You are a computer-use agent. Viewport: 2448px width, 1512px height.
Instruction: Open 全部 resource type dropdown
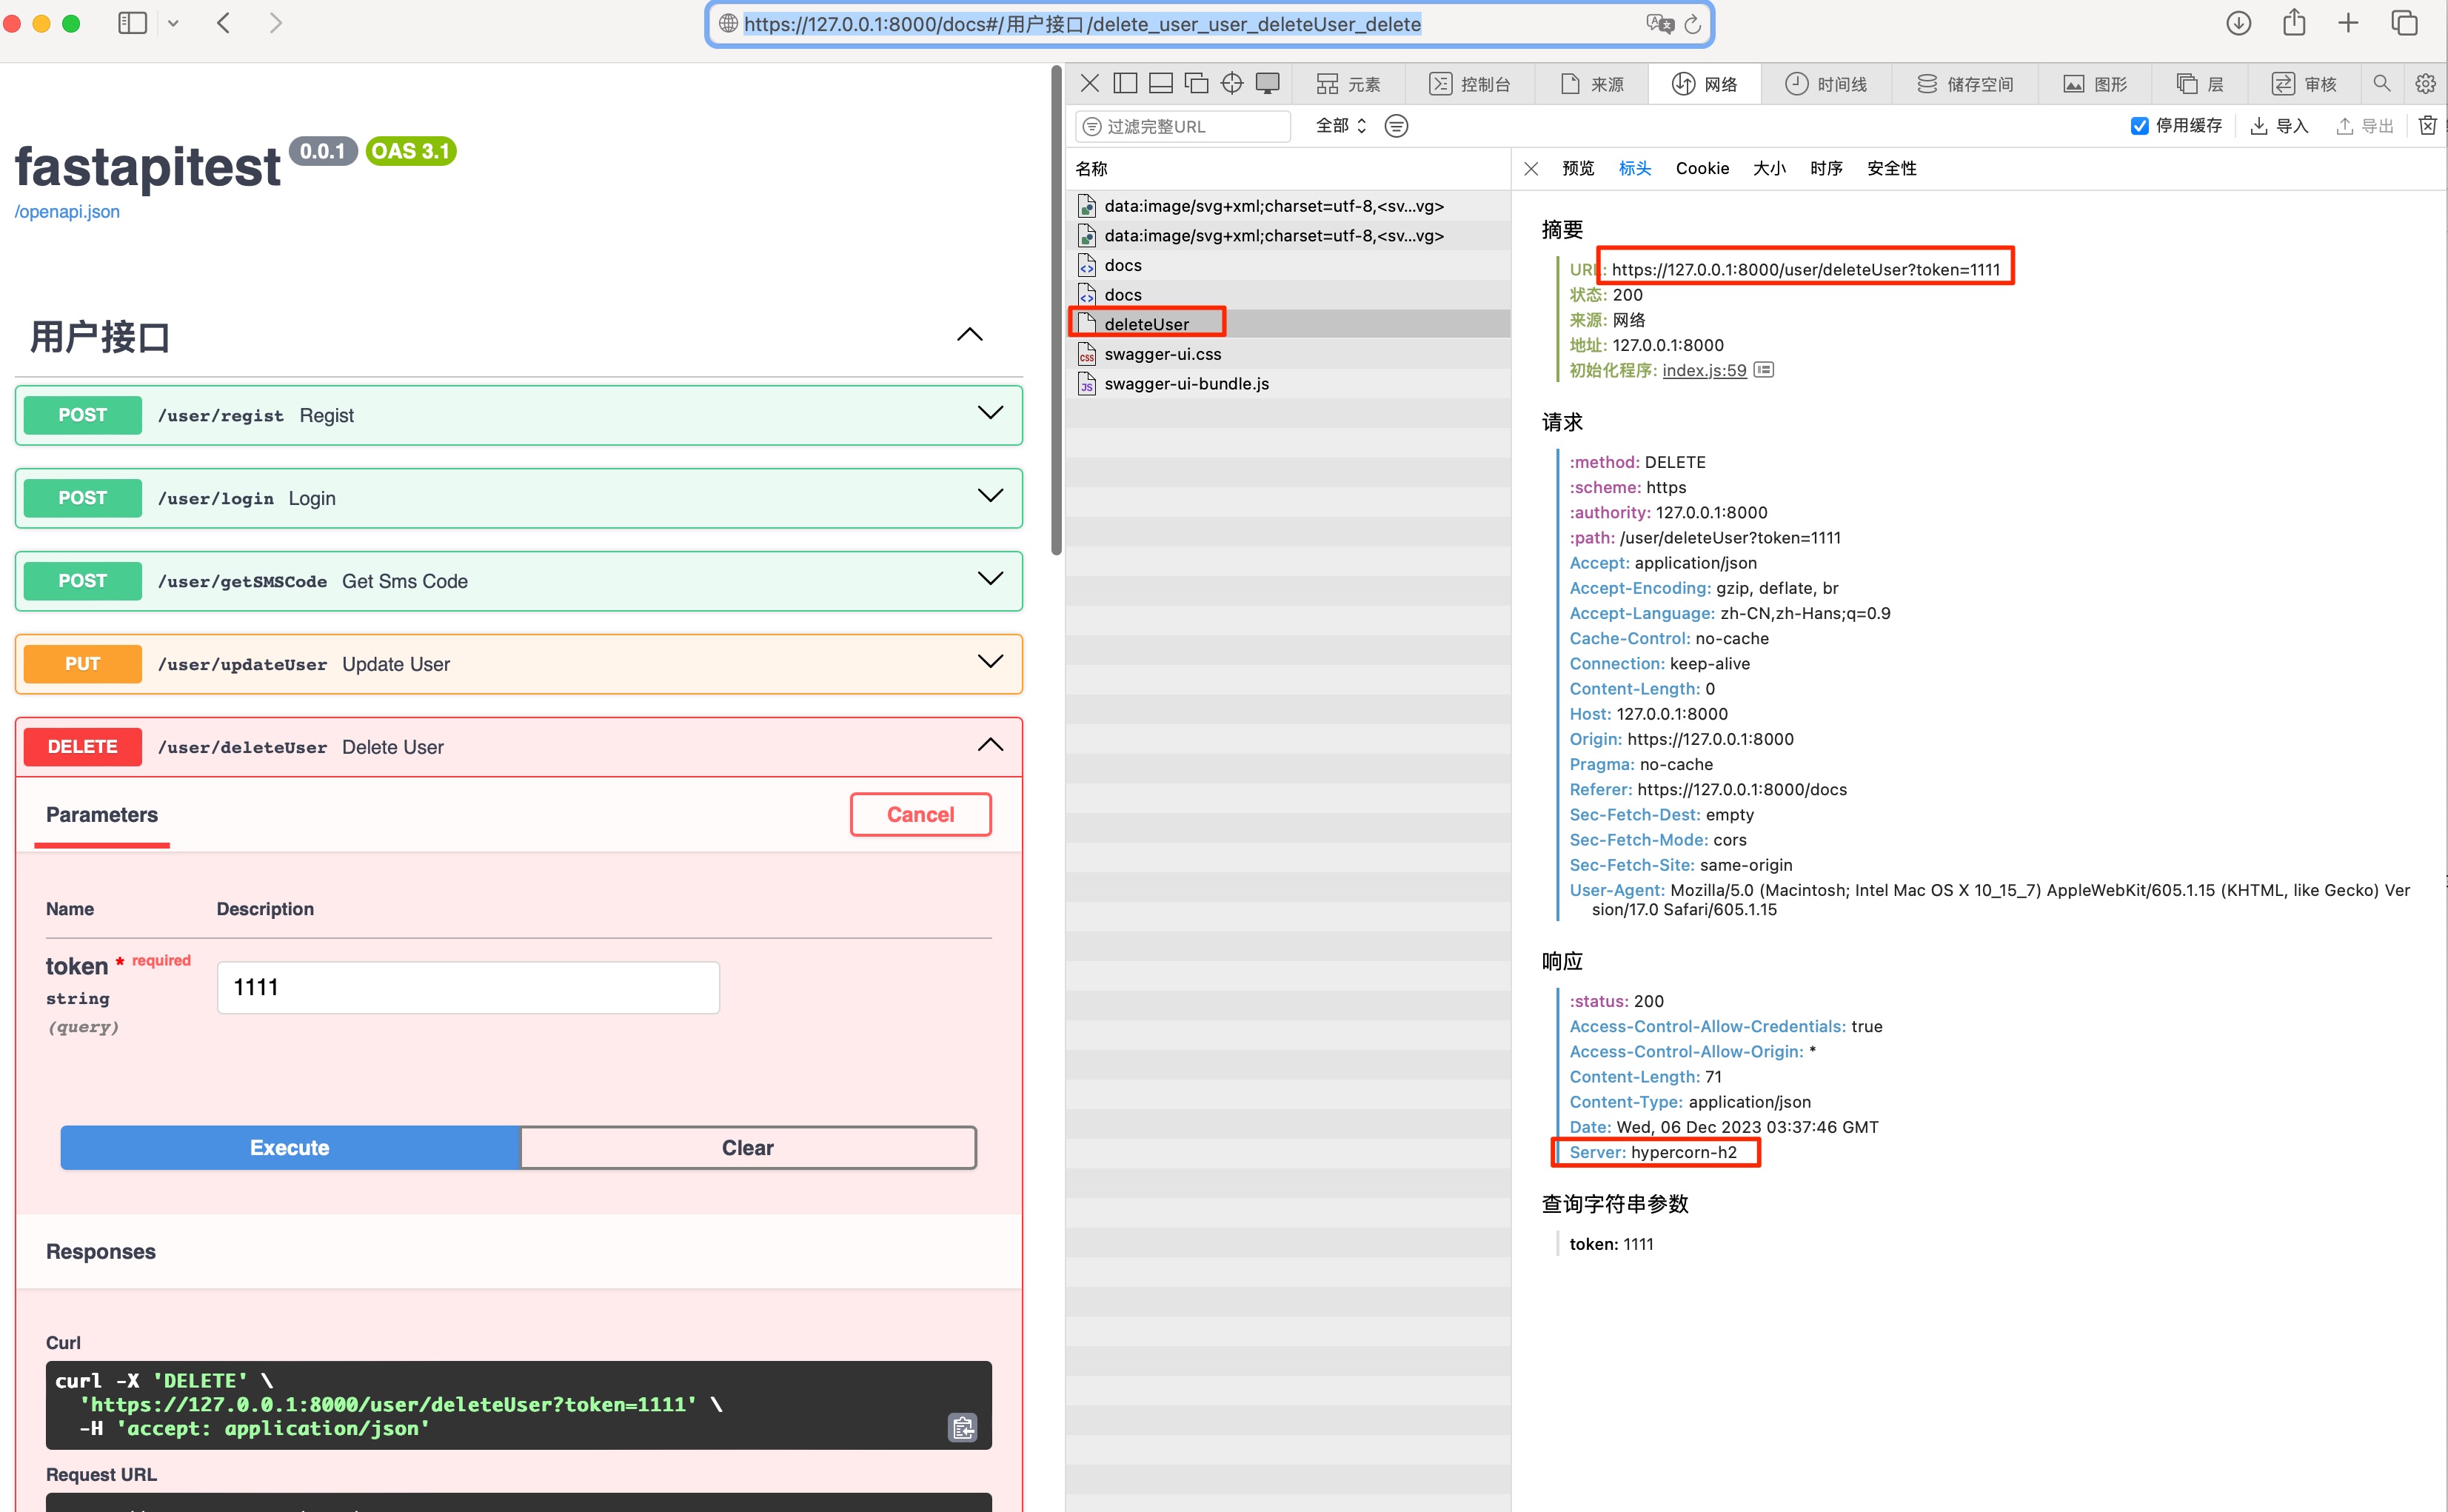pos(1341,126)
